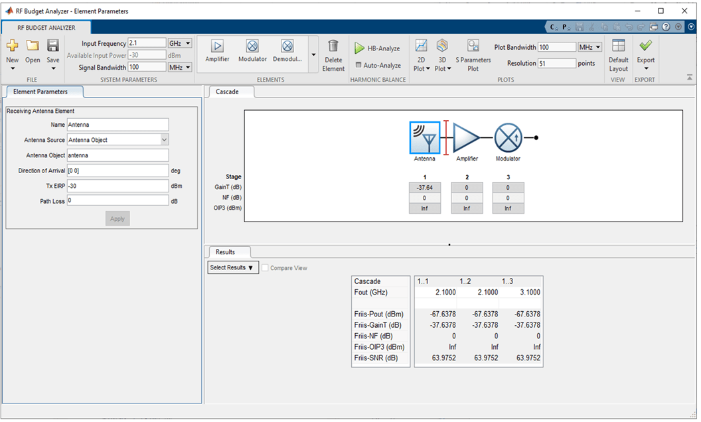Click the Antenna Object field
Image resolution: width=701 pixels, height=422 pixels.
pyautogui.click(x=118, y=155)
